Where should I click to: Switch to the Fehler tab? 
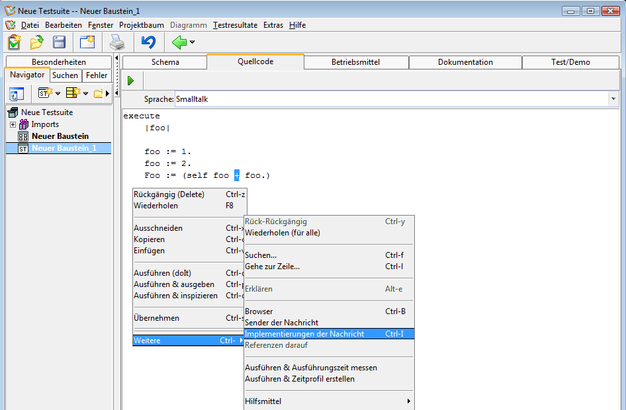pyautogui.click(x=97, y=75)
